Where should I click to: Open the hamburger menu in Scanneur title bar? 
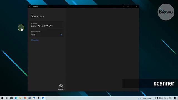click(30, 7)
